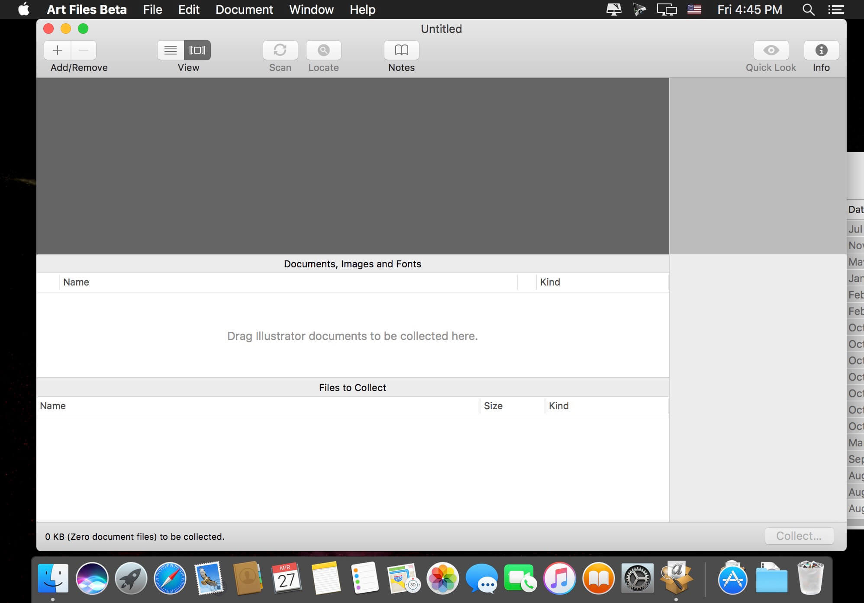
Task: Click the Locate magnifier icon
Action: 323,50
